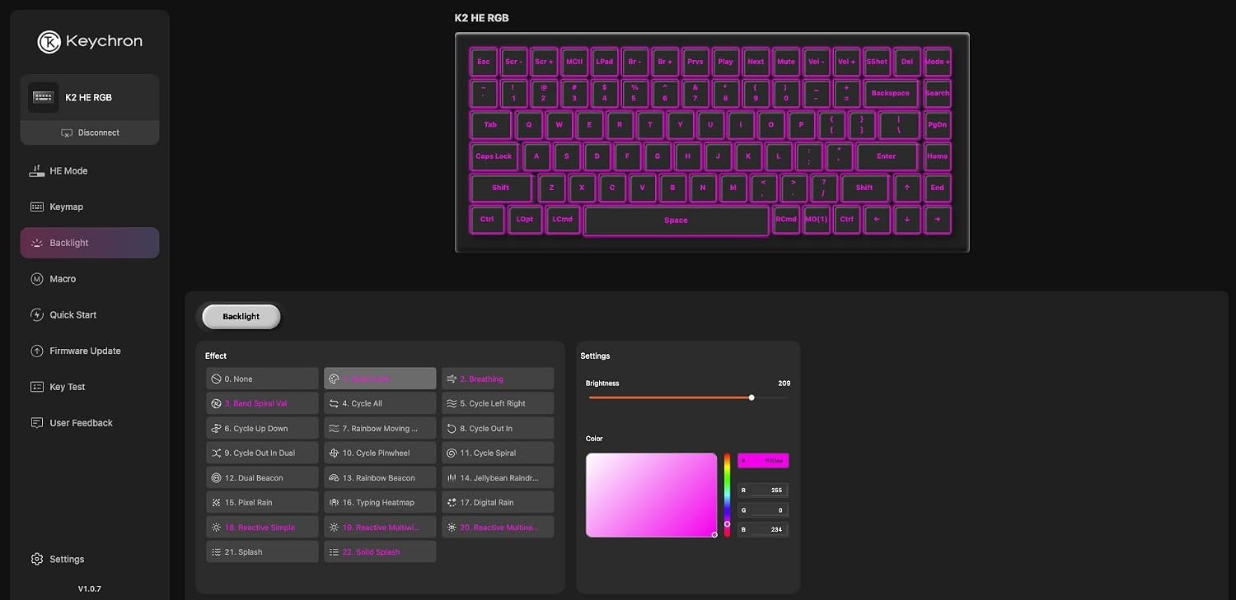
Task: Choose the Cycle All effect icon
Action: tap(334, 403)
